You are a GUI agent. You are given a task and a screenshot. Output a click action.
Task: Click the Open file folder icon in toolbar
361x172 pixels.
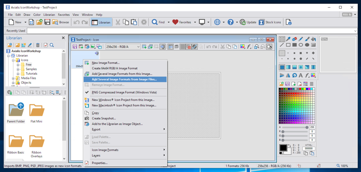(39, 22)
